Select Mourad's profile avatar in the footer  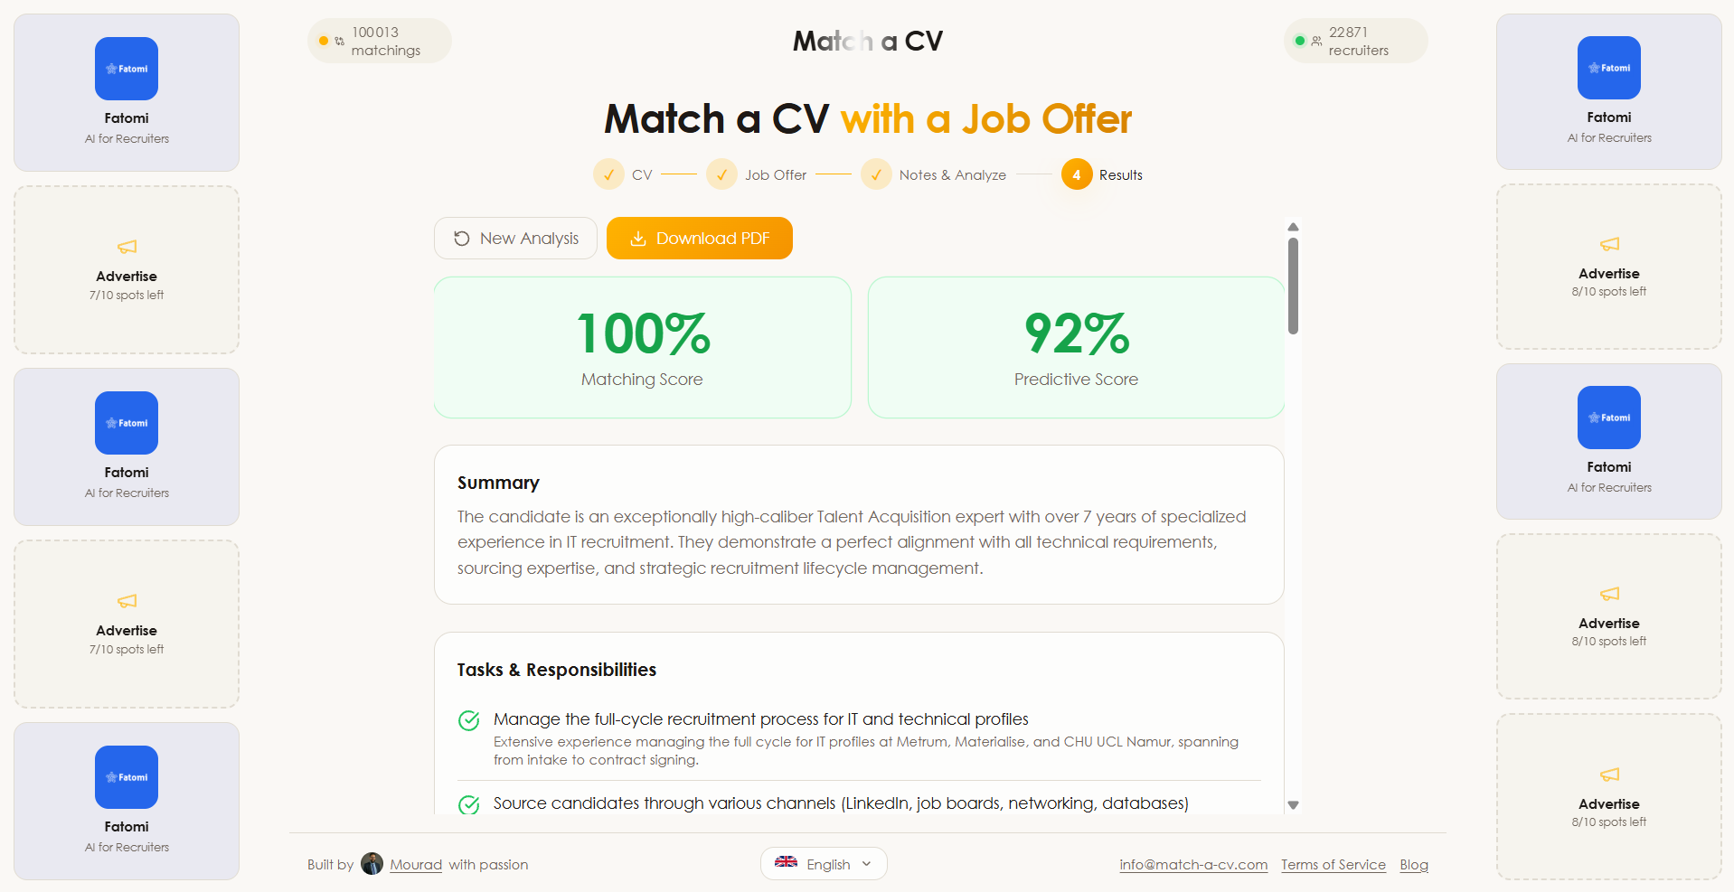coord(372,864)
